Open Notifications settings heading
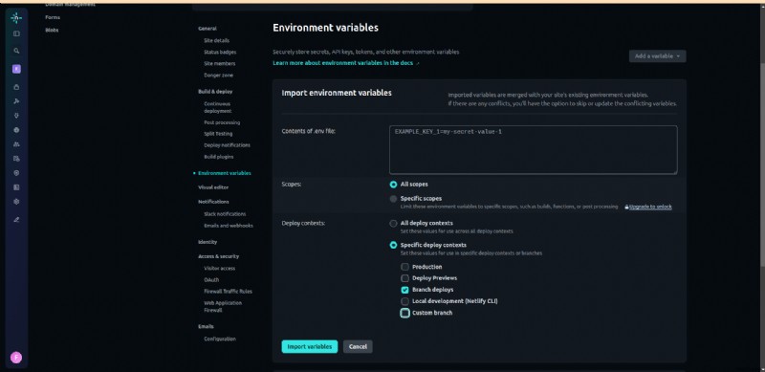765x372 pixels. click(x=213, y=202)
